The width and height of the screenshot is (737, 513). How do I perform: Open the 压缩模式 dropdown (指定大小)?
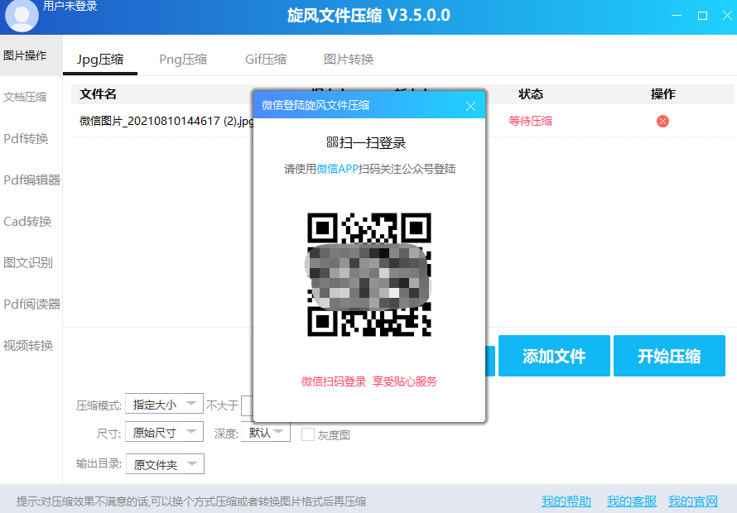[x=164, y=404]
